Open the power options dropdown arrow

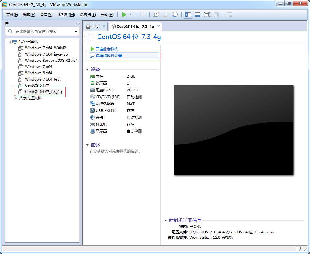point(131,15)
